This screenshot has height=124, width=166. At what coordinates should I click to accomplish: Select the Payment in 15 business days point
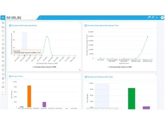pos(147,37)
